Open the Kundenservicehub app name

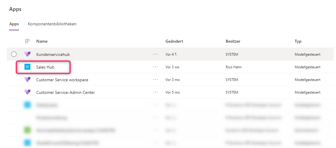[53, 54]
